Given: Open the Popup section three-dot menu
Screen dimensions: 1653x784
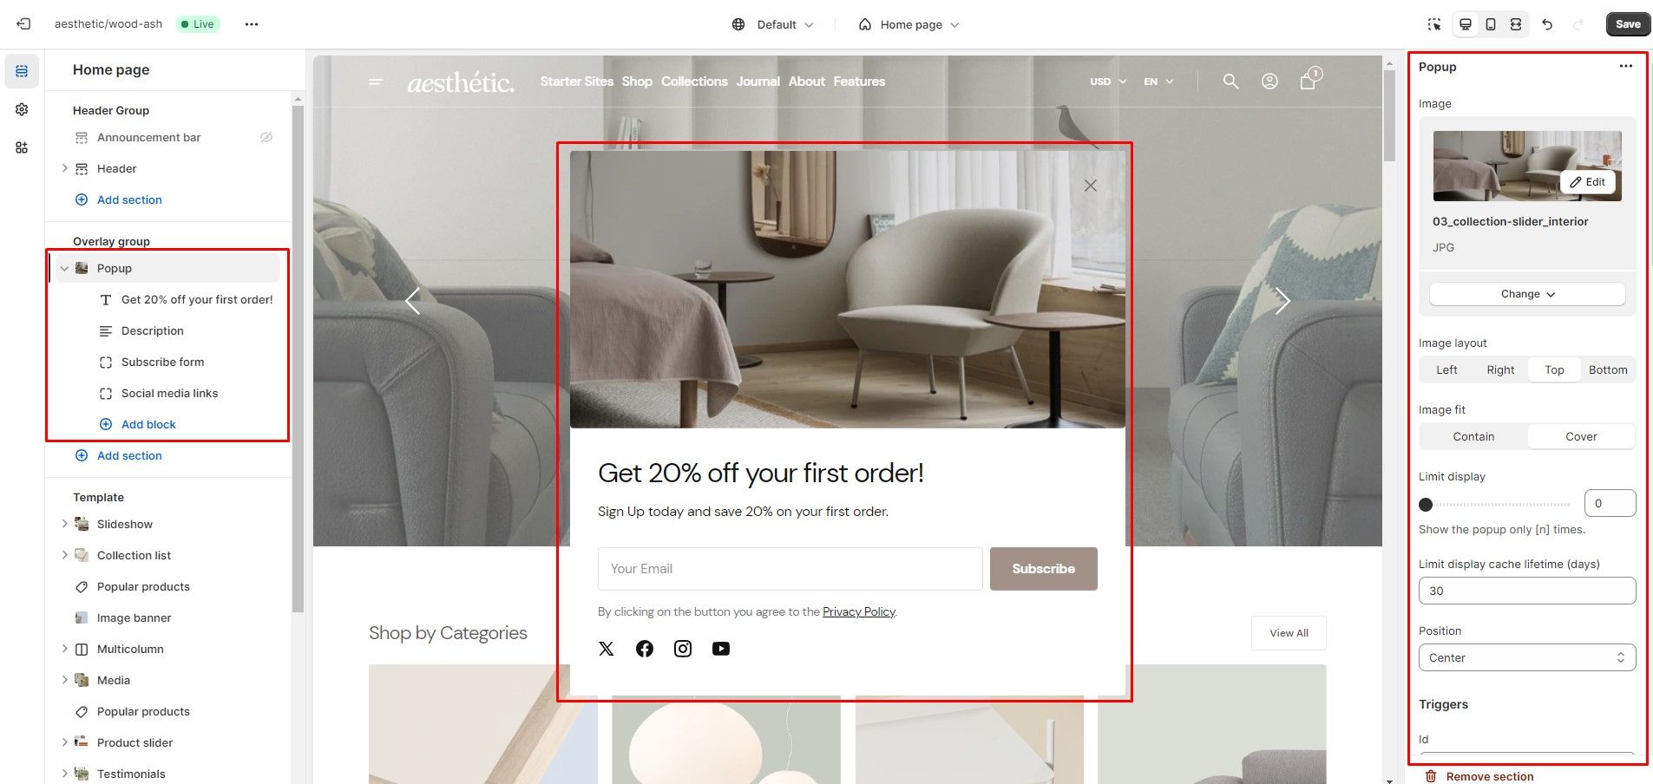Looking at the screenshot, I should 1625,67.
